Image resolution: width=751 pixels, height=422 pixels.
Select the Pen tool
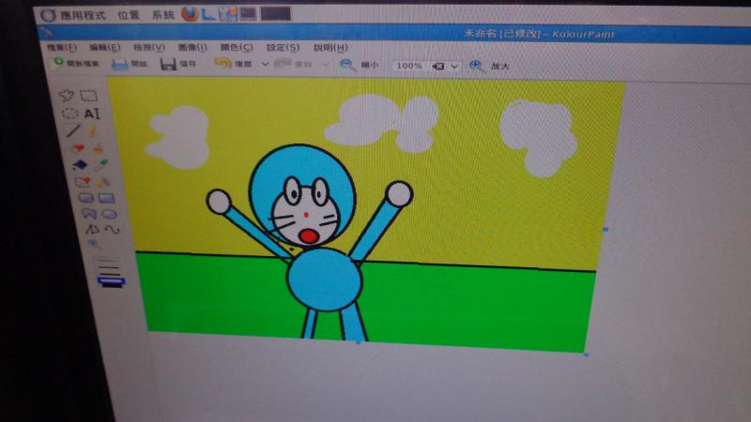[93, 130]
